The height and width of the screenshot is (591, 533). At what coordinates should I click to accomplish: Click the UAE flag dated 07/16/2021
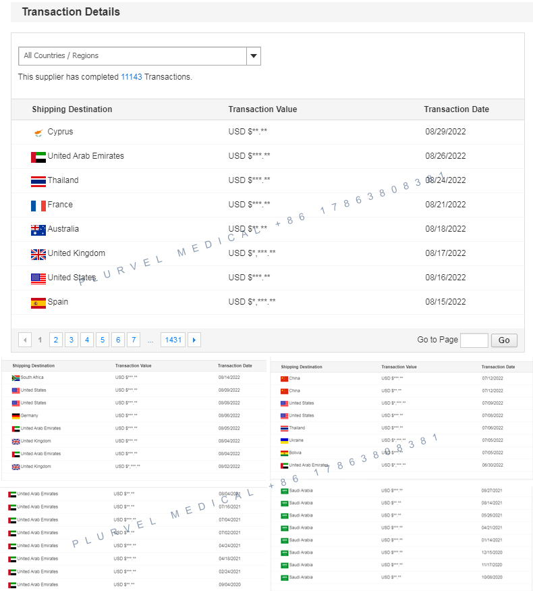pos(12,508)
